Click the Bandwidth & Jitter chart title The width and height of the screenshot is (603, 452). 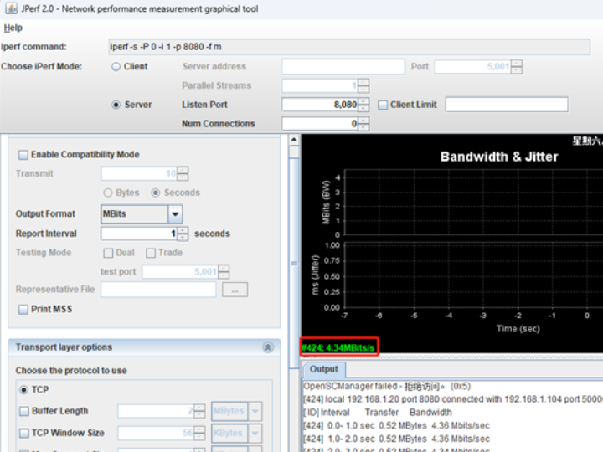pos(499,157)
